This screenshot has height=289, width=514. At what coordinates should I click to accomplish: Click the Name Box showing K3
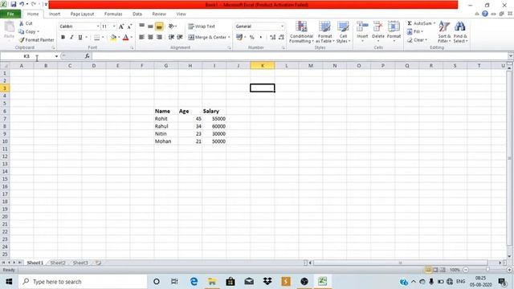click(27, 56)
